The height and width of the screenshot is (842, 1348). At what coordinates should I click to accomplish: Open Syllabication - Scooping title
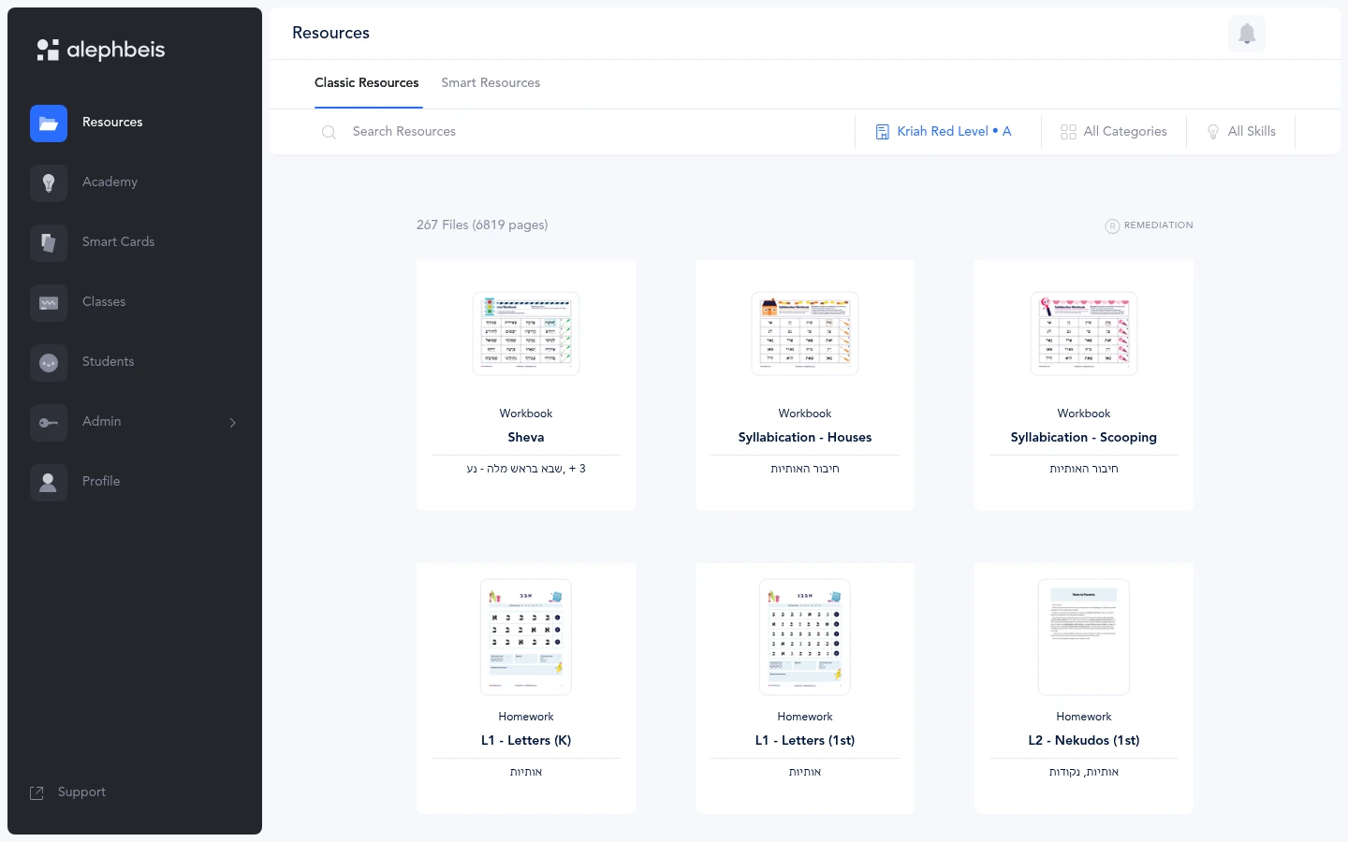[x=1084, y=438]
